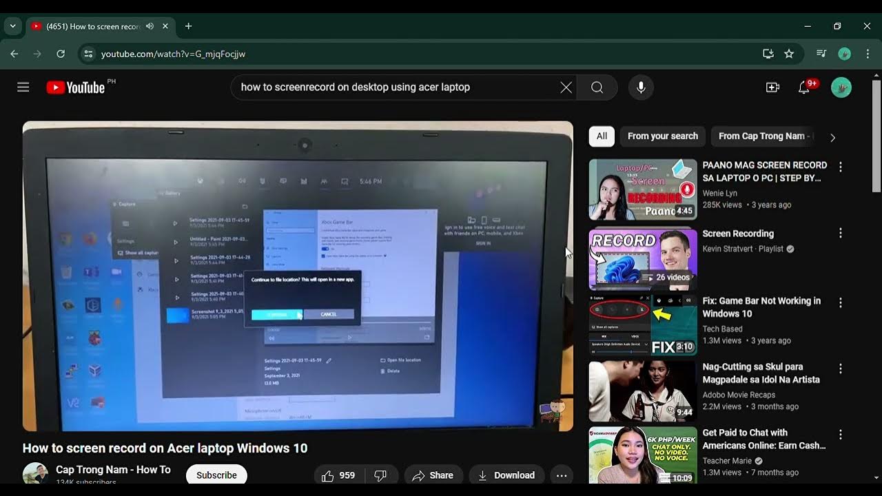The image size is (882, 496).
Task: Select the From your search chip
Action: tap(663, 136)
